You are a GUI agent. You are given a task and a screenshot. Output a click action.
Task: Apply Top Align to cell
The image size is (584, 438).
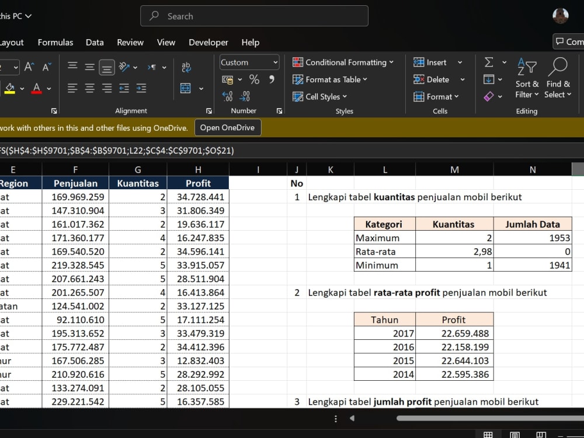click(72, 67)
